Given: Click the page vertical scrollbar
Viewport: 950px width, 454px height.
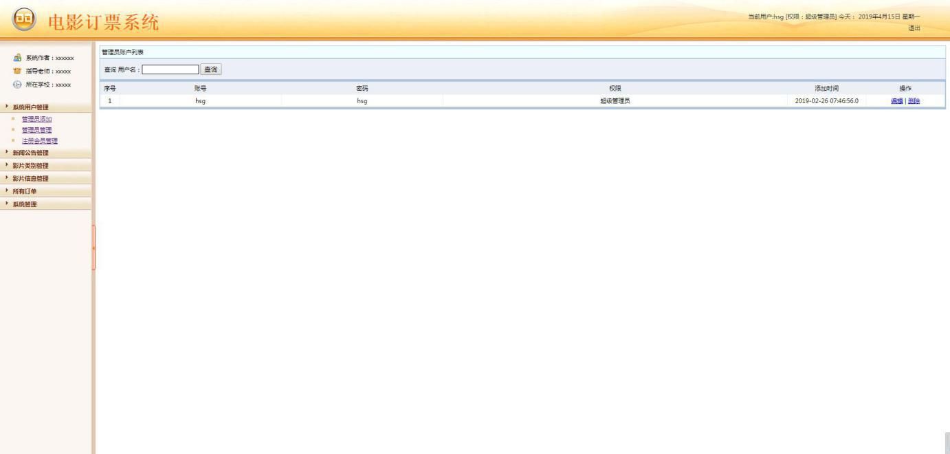Looking at the screenshot, I should pos(947,443).
